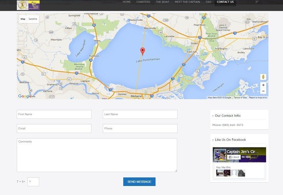283x195 pixels.
Task: Click Madisonville label on map
Action: [136, 20]
